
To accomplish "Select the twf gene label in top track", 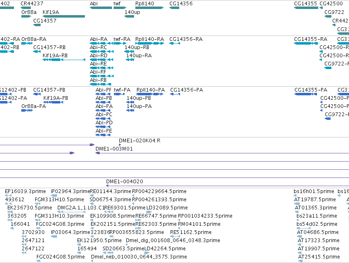I will [x=117, y=4].
